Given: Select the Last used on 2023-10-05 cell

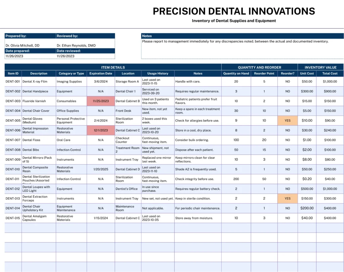Looking at the screenshot, I should [158, 218].
